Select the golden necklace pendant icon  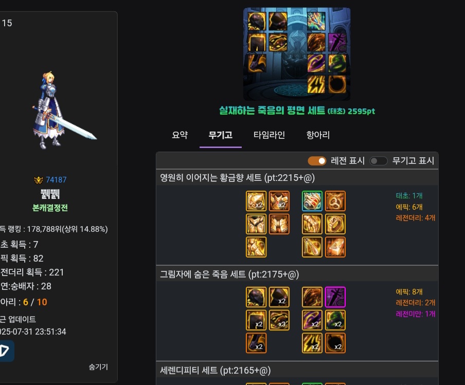pyautogui.click(x=312, y=247)
